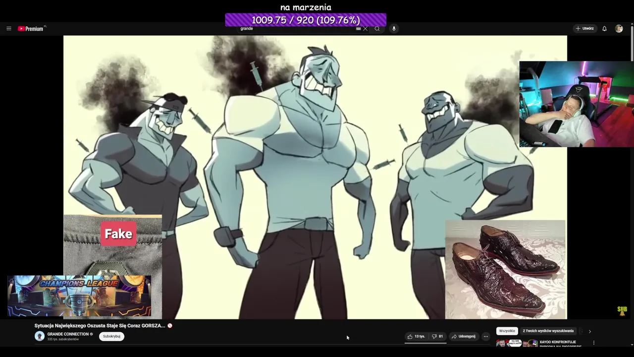Subscribe with the Subskrybuj button
The height and width of the screenshot is (357, 634).
tap(111, 336)
